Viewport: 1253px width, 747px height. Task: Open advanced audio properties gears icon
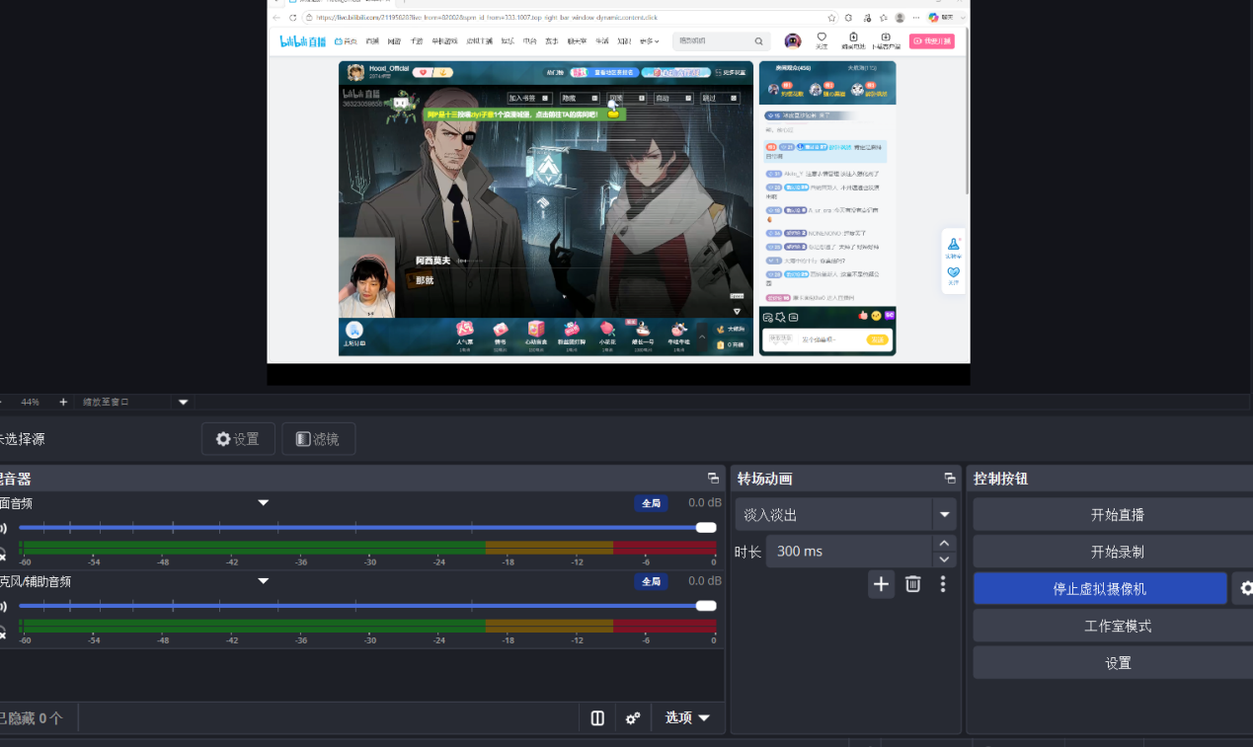633,718
